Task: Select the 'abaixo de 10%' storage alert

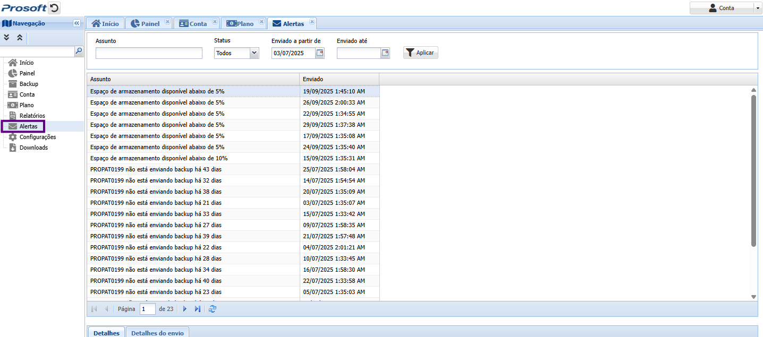Action: (233, 158)
